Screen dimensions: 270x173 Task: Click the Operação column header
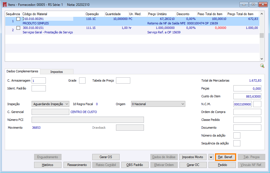[95, 14]
